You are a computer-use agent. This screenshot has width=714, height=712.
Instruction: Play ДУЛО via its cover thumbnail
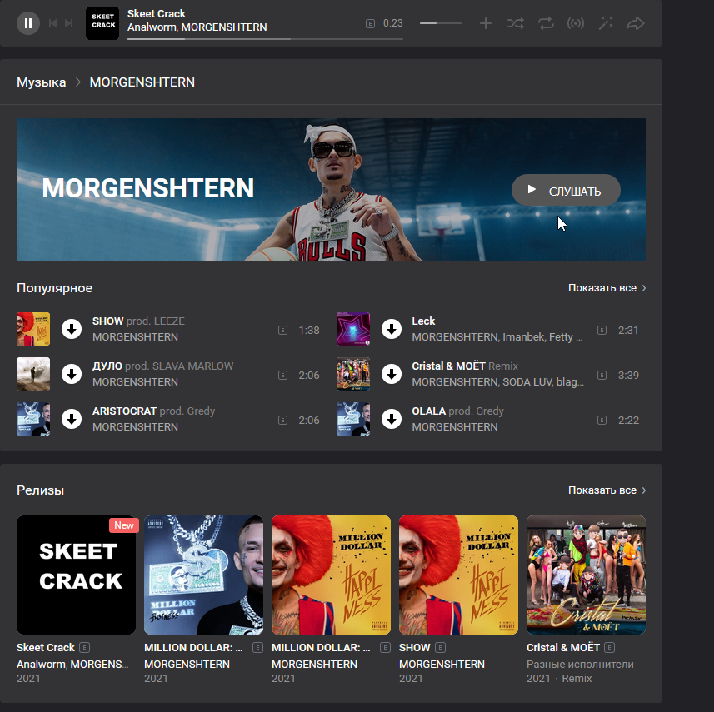33,374
